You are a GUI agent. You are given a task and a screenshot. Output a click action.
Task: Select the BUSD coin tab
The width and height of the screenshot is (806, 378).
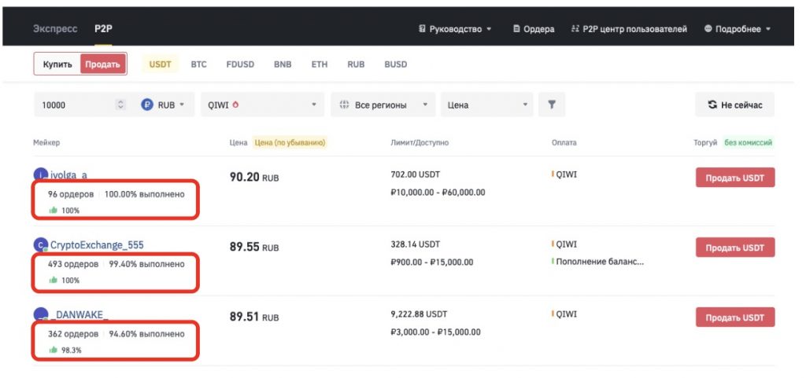click(x=396, y=64)
